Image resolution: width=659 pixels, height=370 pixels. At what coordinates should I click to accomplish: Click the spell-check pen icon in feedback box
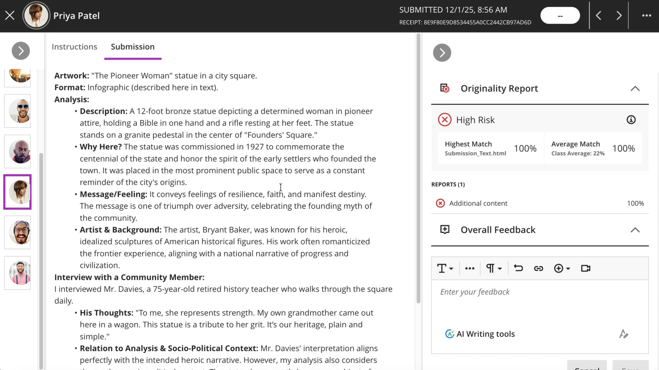click(624, 334)
